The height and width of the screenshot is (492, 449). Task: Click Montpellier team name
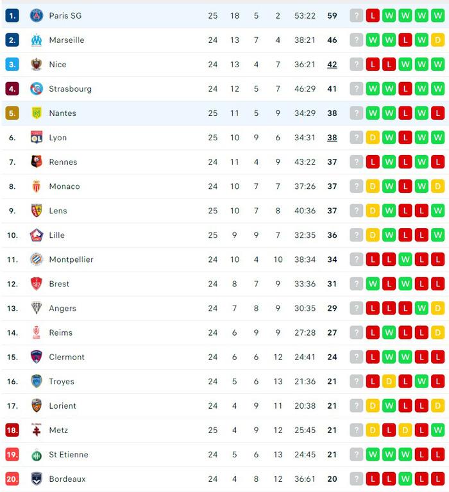click(x=71, y=259)
